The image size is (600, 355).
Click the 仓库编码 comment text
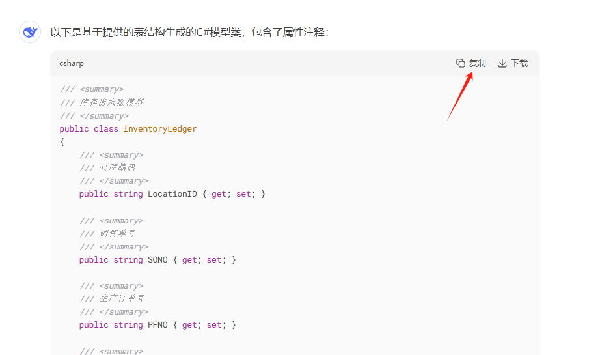tap(117, 168)
